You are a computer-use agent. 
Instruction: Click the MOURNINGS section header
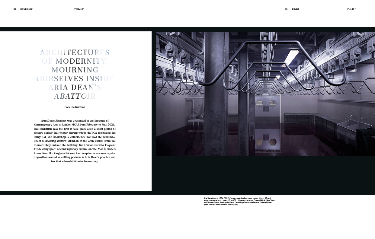point(26,9)
